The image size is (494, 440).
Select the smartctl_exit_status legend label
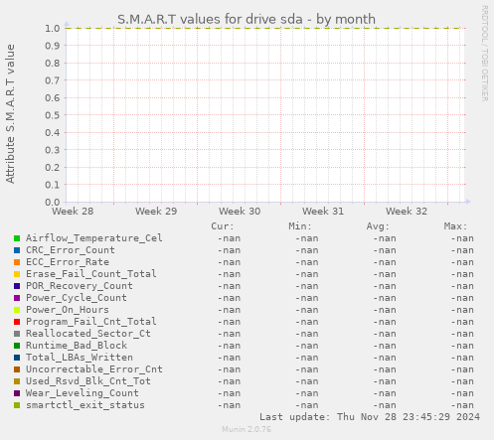[85, 405]
